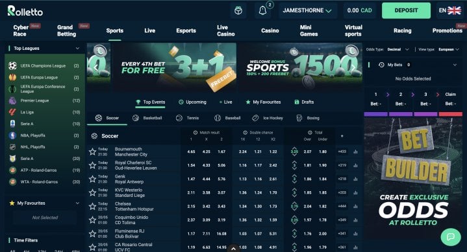
Task: Open the Racing section
Action: tap(402, 30)
